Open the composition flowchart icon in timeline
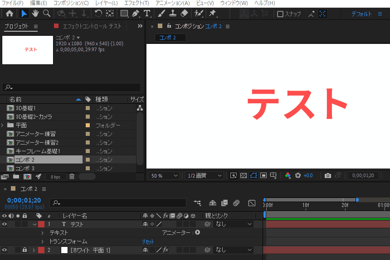 click(x=197, y=203)
